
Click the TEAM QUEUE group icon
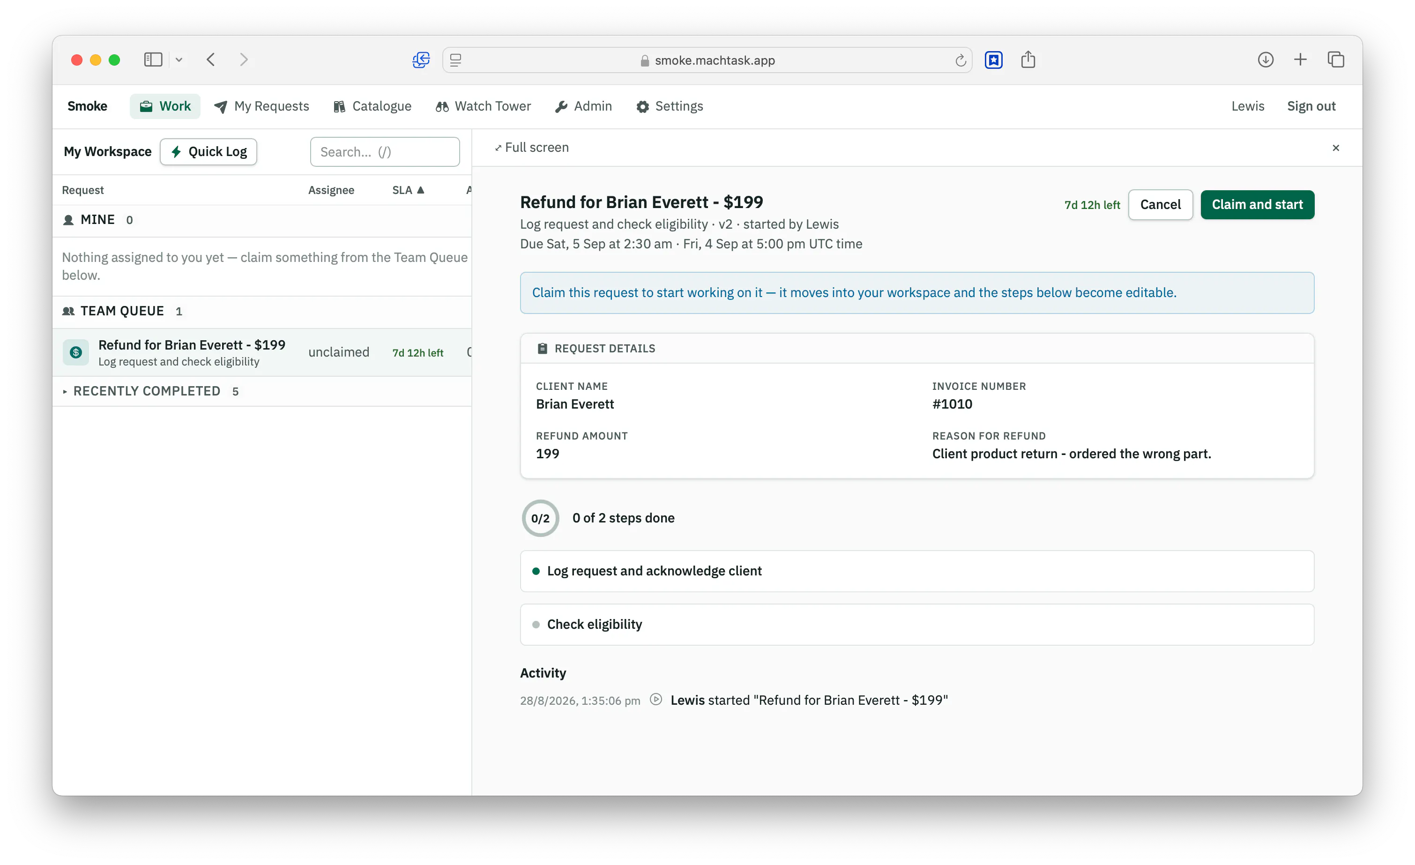click(68, 311)
